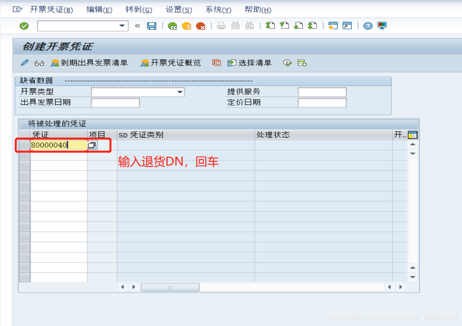Open the Help question mark icon
Viewport: 462px width, 326px height.
[368, 26]
